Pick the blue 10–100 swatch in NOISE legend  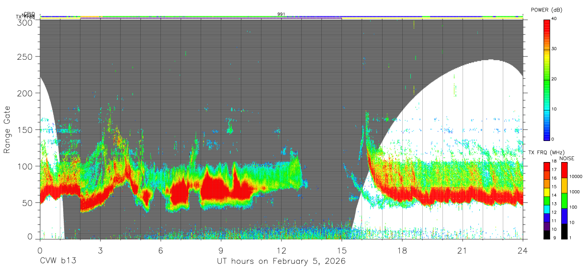click(565, 215)
